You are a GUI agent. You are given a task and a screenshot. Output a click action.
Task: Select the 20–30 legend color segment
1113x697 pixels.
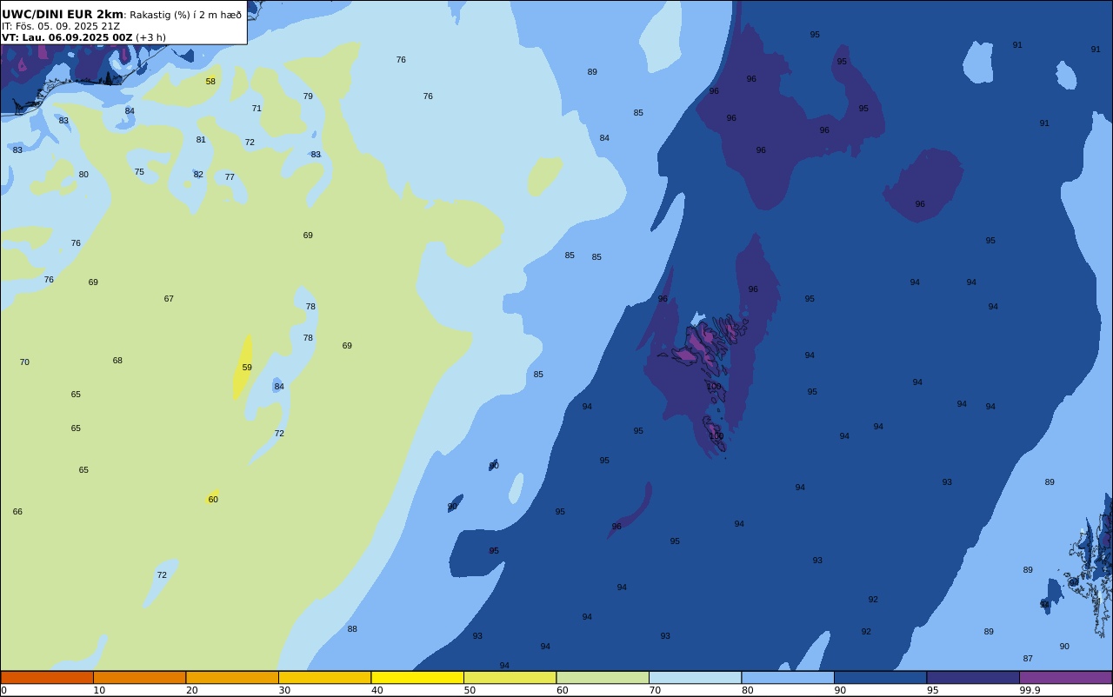232,677
